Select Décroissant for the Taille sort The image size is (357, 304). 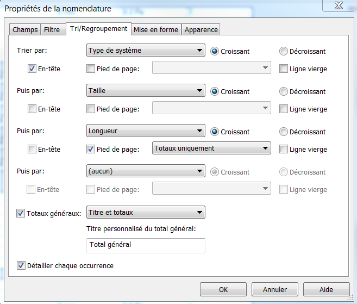point(284,92)
